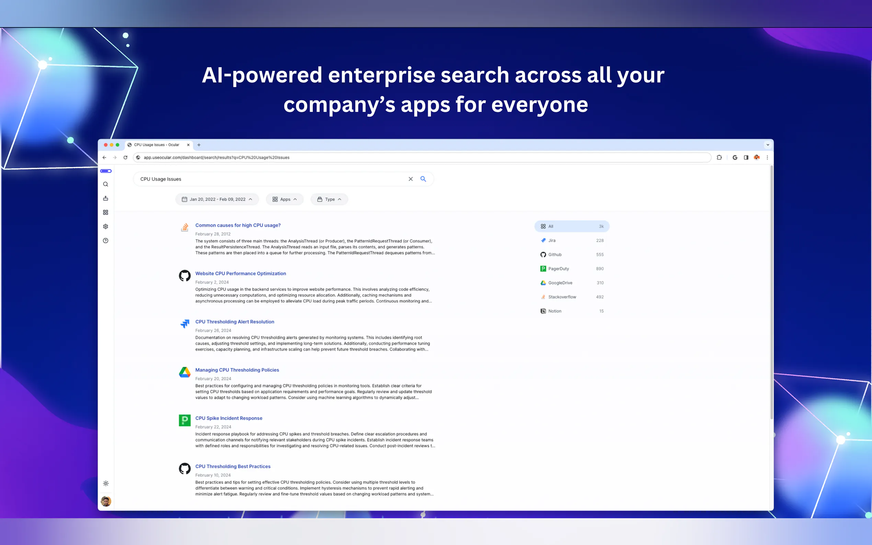The height and width of the screenshot is (545, 872).
Task: Open CPU Spike Incident Response link
Action: click(229, 418)
